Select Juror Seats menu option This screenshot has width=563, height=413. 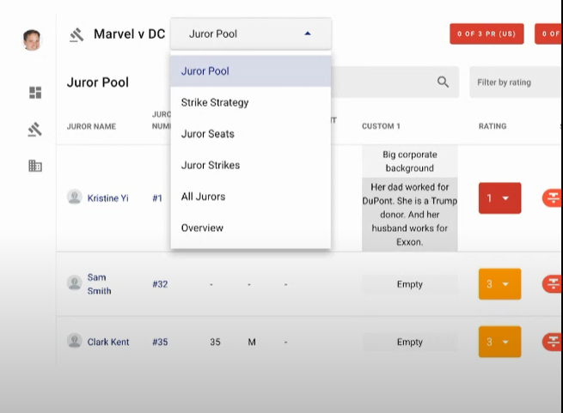click(251, 134)
